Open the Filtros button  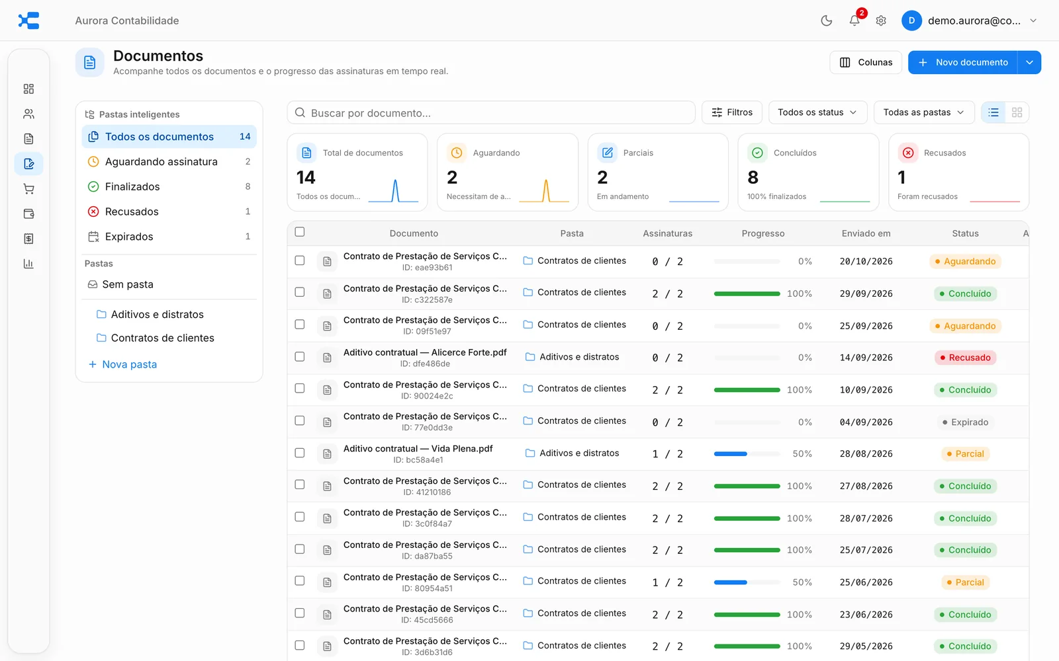tap(732, 112)
